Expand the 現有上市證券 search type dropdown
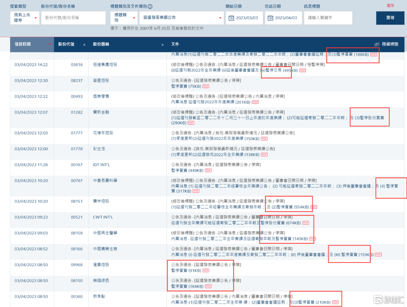407x307 pixels. click(x=24, y=18)
